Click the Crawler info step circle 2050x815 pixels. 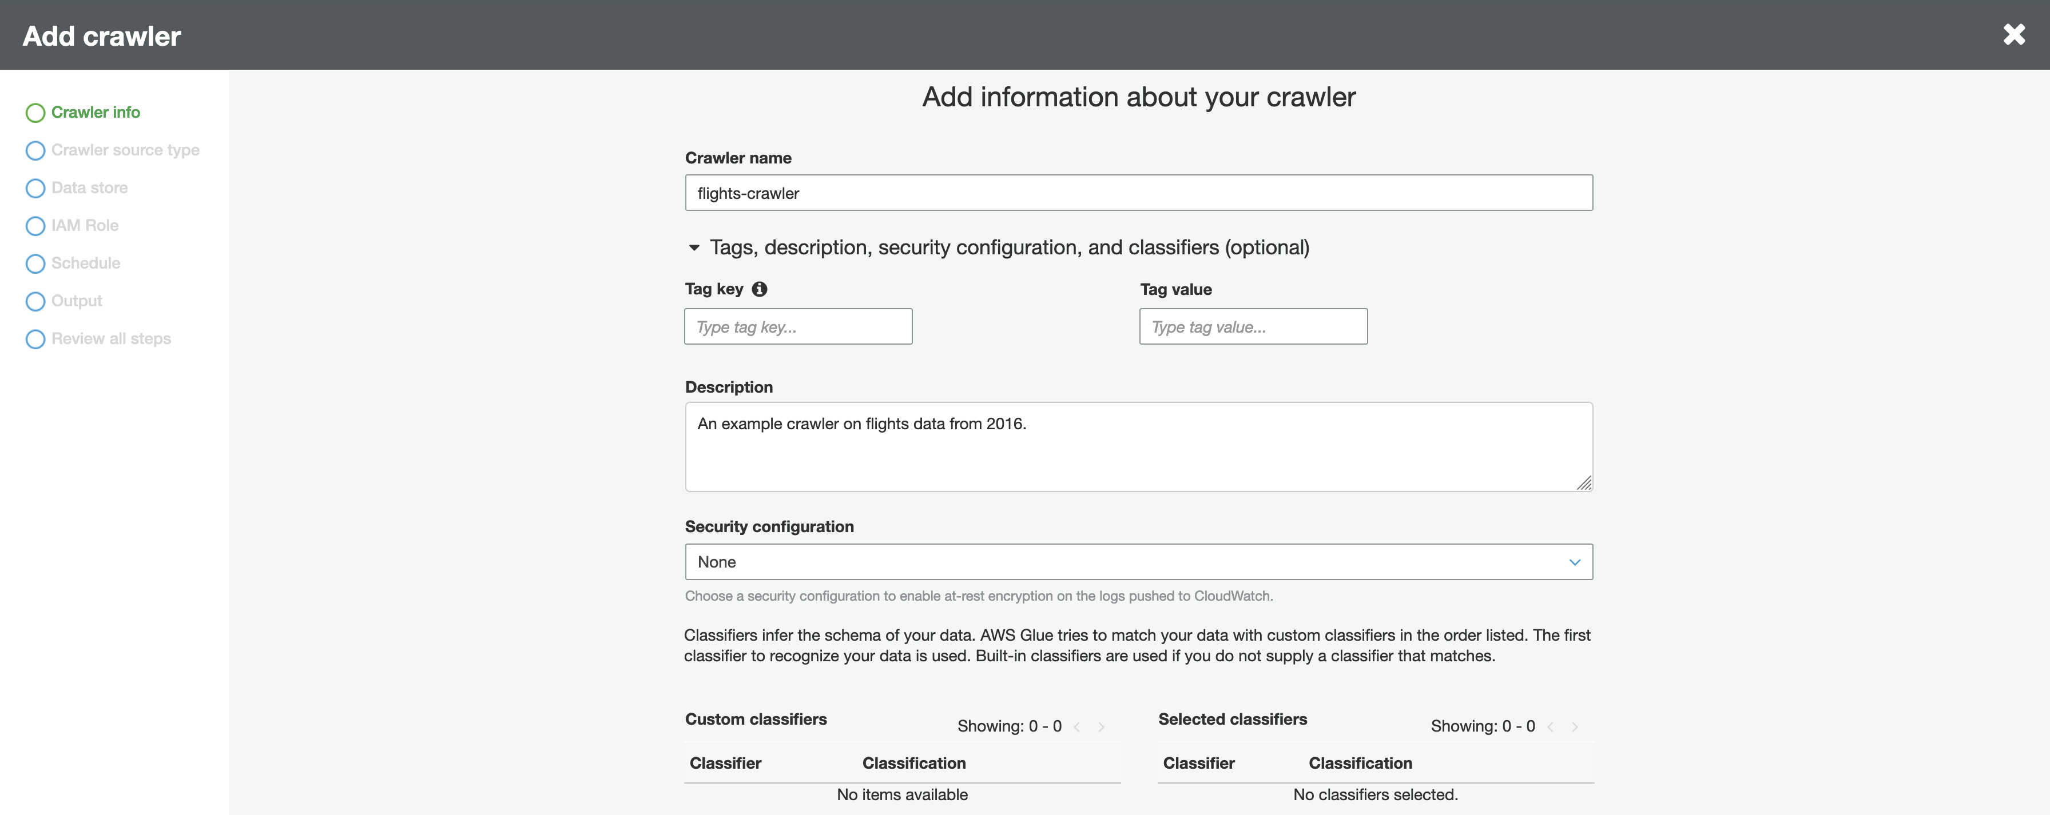[35, 113]
